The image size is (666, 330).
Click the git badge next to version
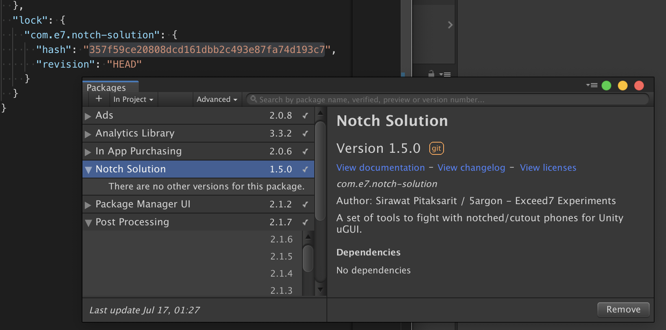pos(436,148)
